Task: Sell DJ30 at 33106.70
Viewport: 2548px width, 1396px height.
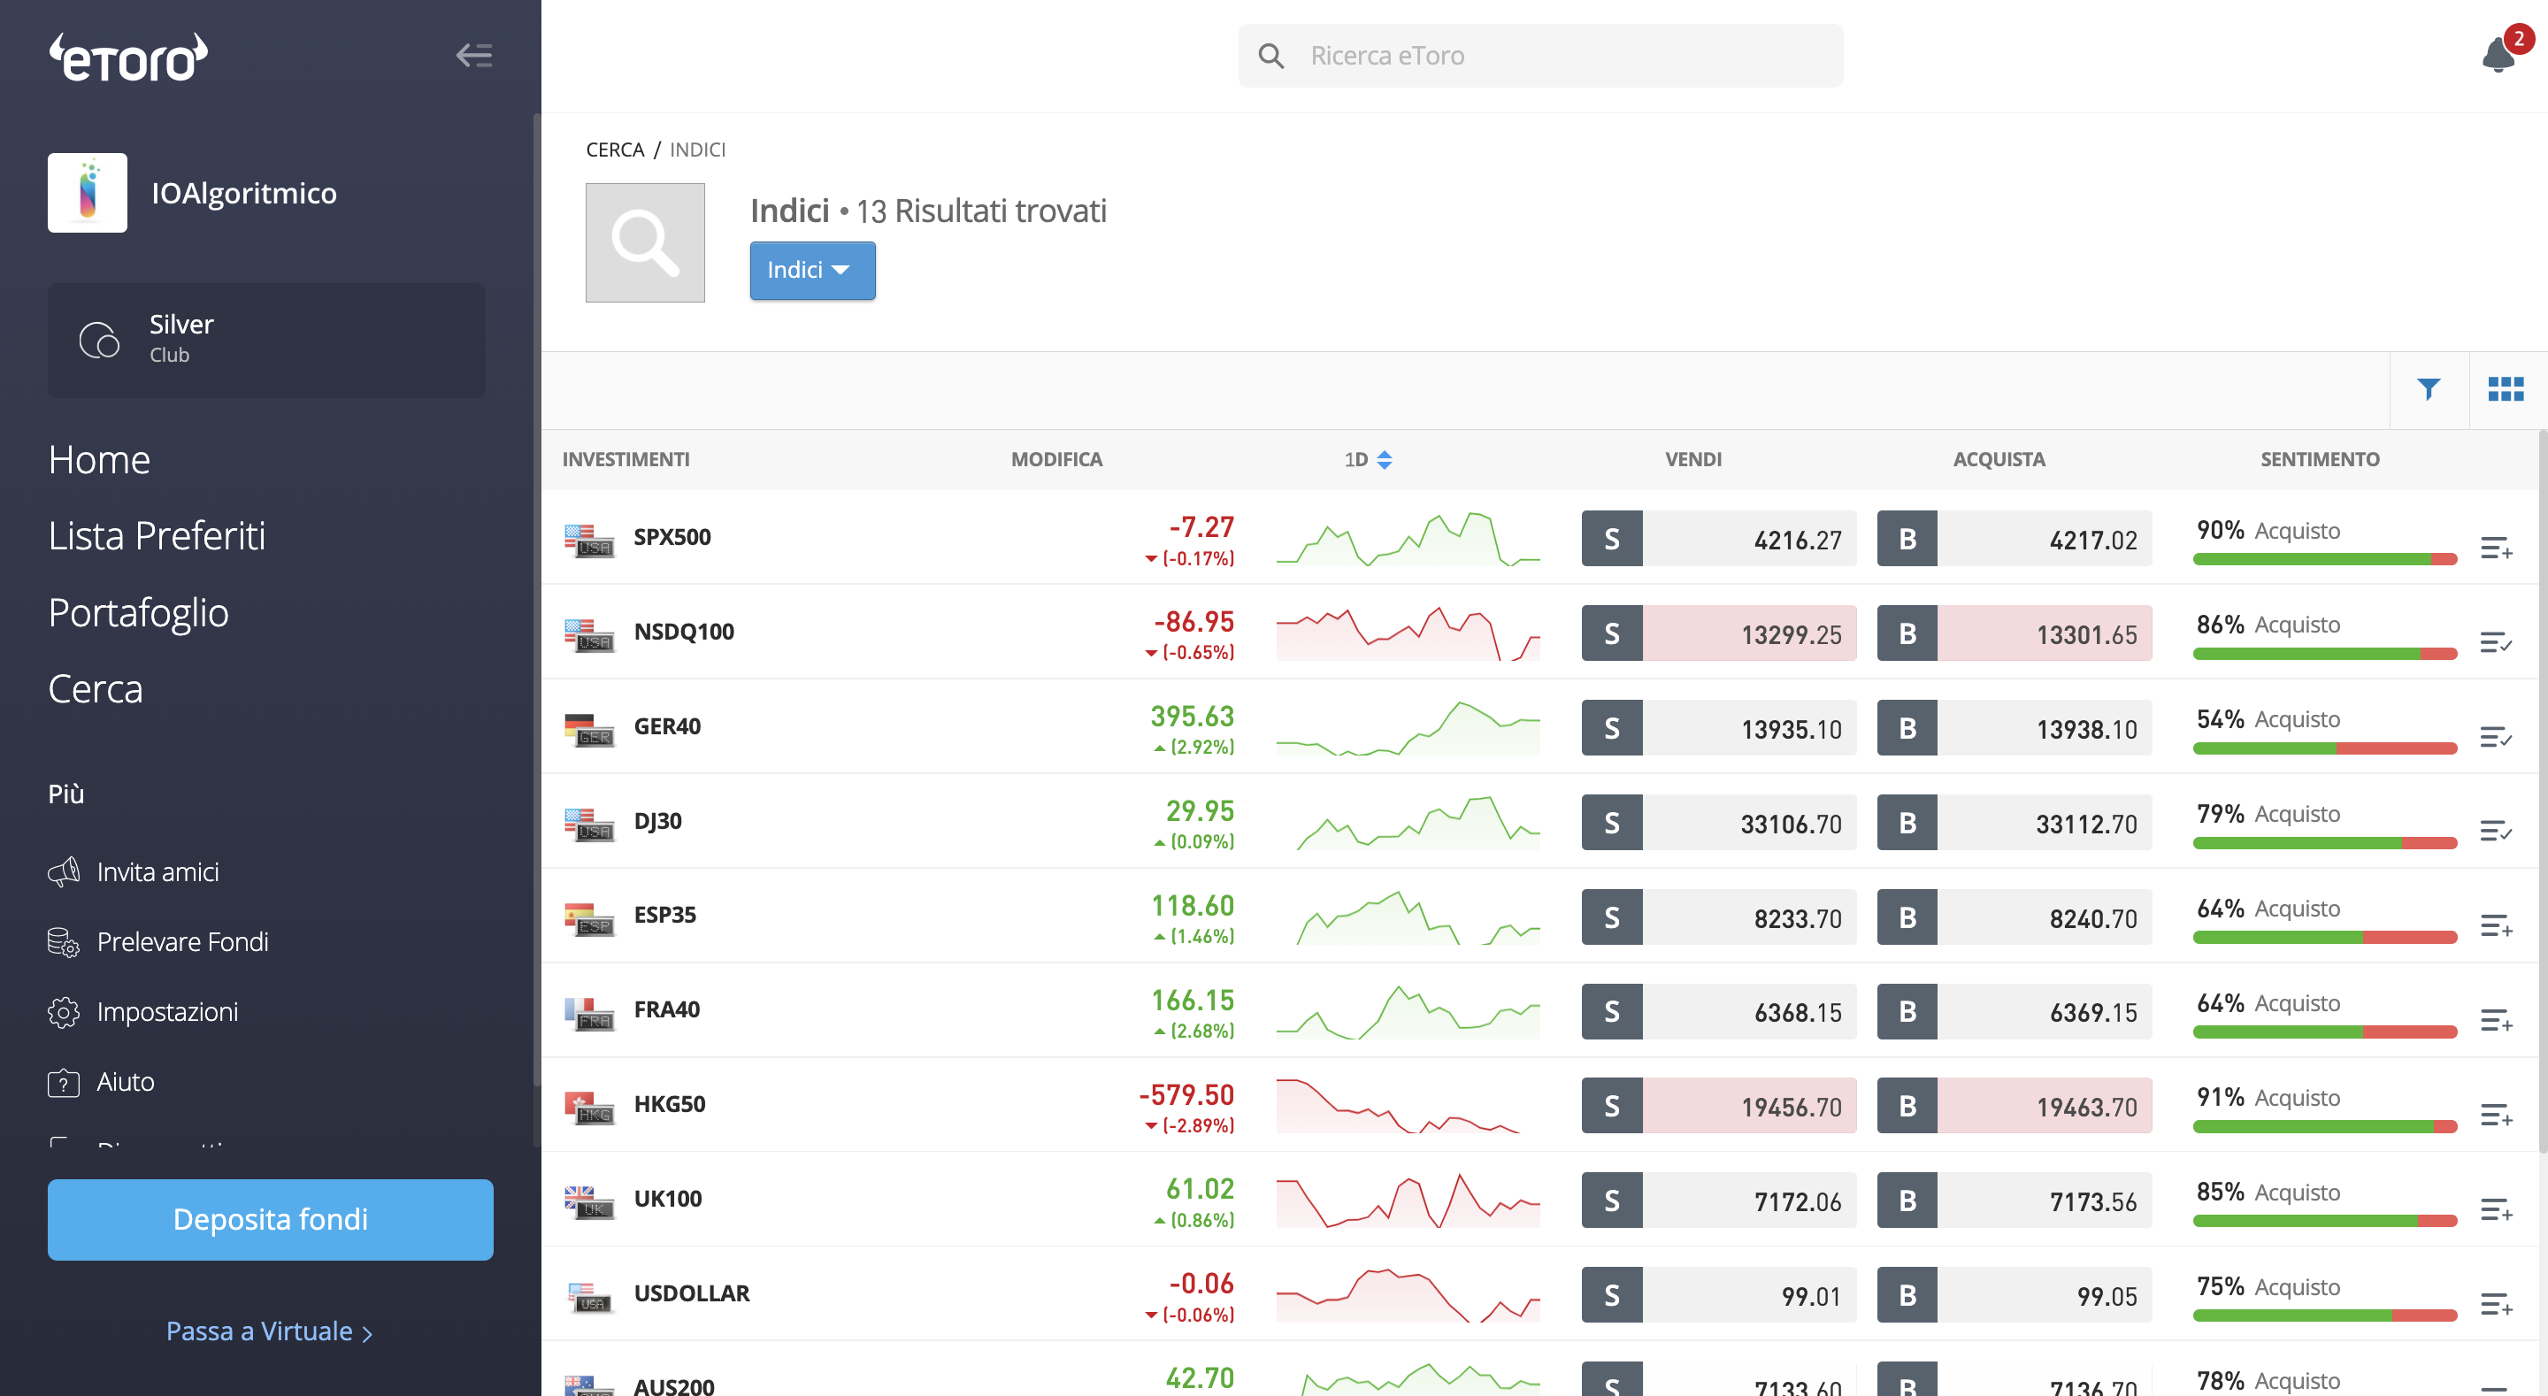Action: (x=1718, y=822)
